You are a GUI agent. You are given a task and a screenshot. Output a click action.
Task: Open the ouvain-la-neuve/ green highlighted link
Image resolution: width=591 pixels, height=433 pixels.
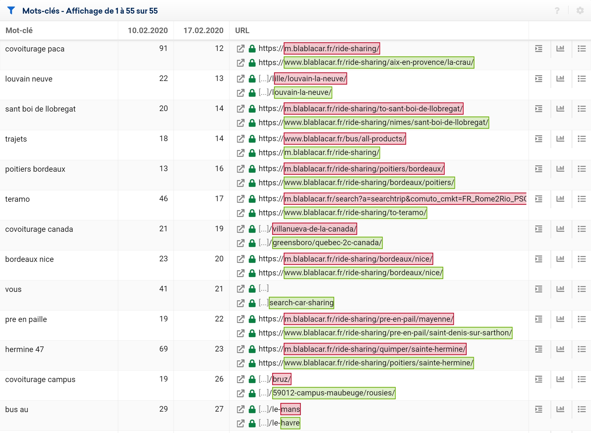(x=303, y=92)
